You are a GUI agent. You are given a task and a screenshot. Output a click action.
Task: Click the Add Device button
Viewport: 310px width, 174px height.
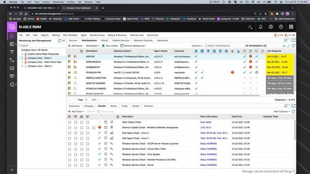(x=76, y=46)
